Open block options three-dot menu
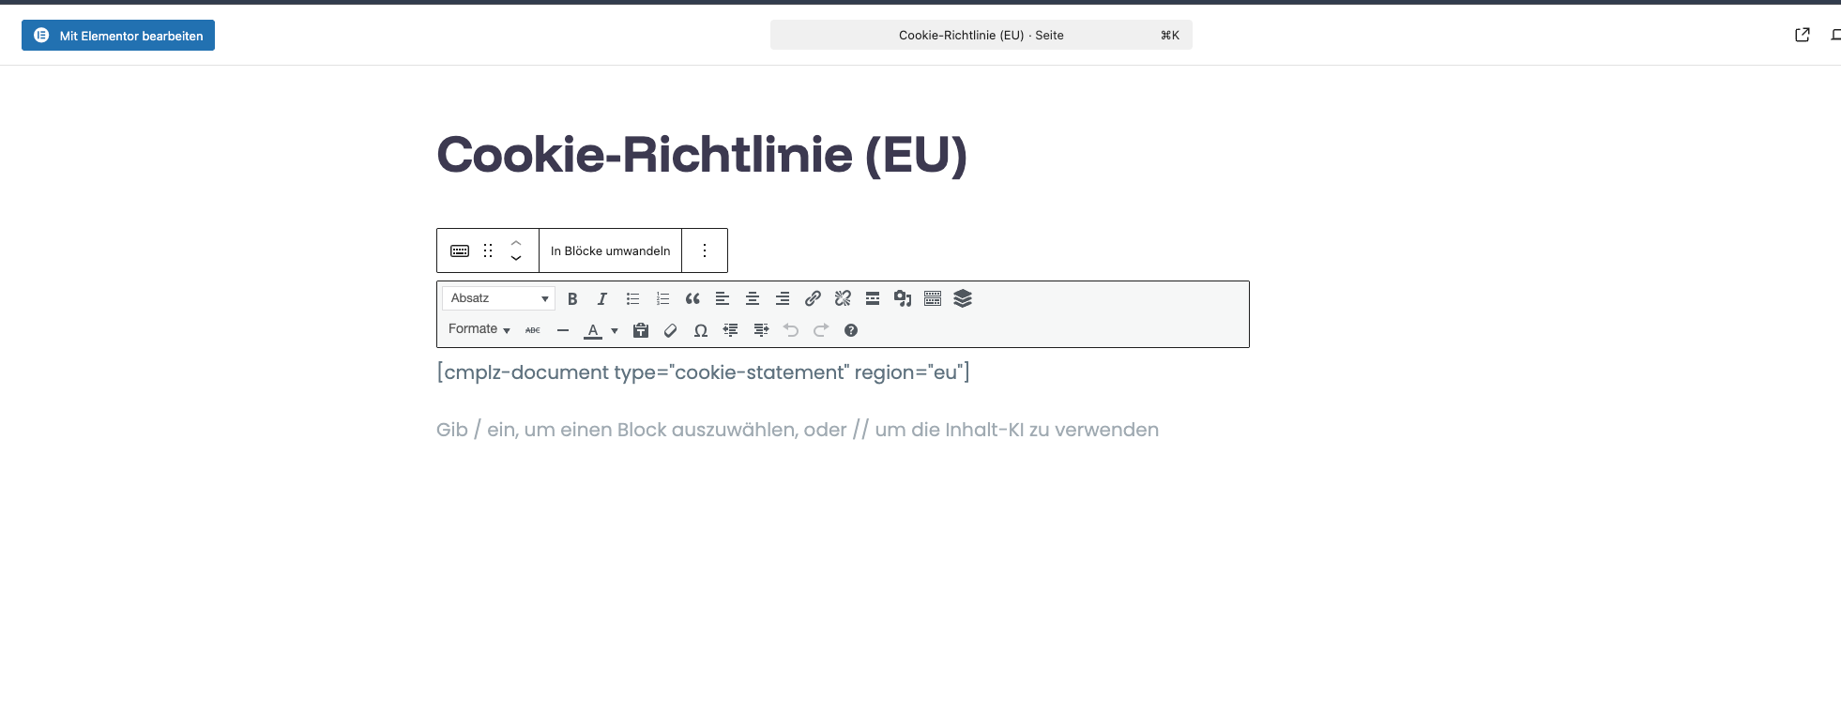Viewport: 1841px width, 713px height. tap(705, 250)
